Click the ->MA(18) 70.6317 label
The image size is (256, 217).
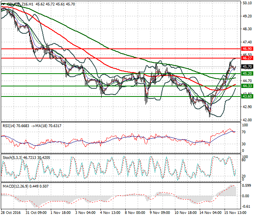pos(47,126)
